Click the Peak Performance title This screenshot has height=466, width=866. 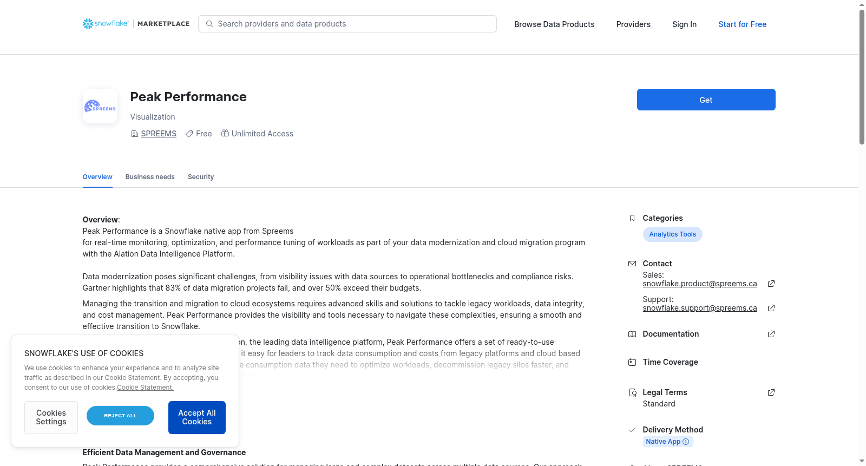[188, 97]
